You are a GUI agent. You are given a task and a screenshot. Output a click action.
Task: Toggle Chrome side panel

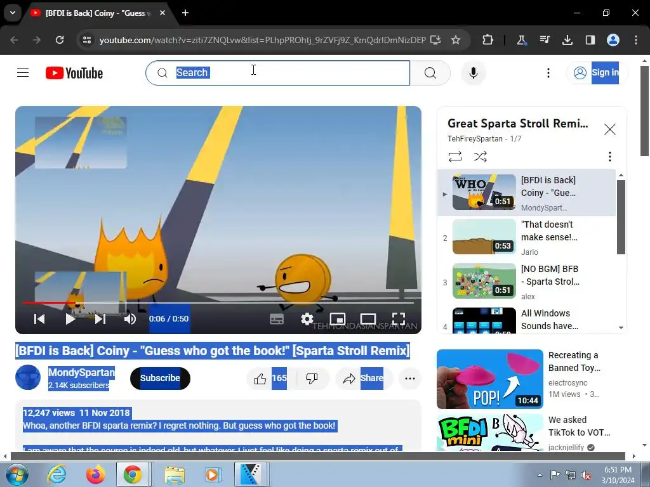pyautogui.click(x=590, y=40)
